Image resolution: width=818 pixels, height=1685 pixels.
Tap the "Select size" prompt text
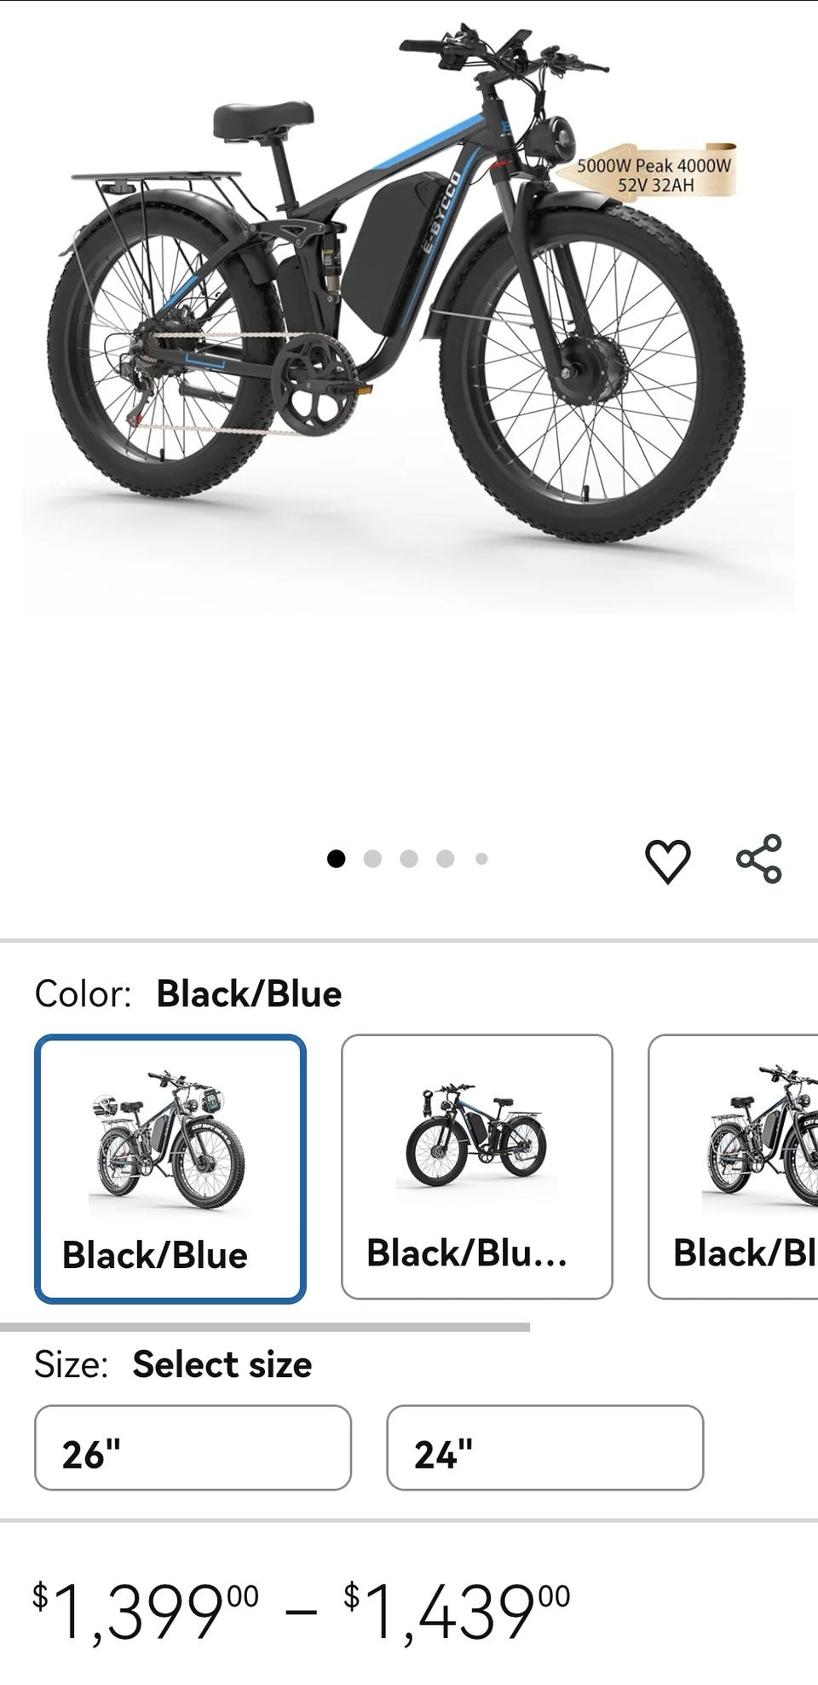coord(222,1364)
